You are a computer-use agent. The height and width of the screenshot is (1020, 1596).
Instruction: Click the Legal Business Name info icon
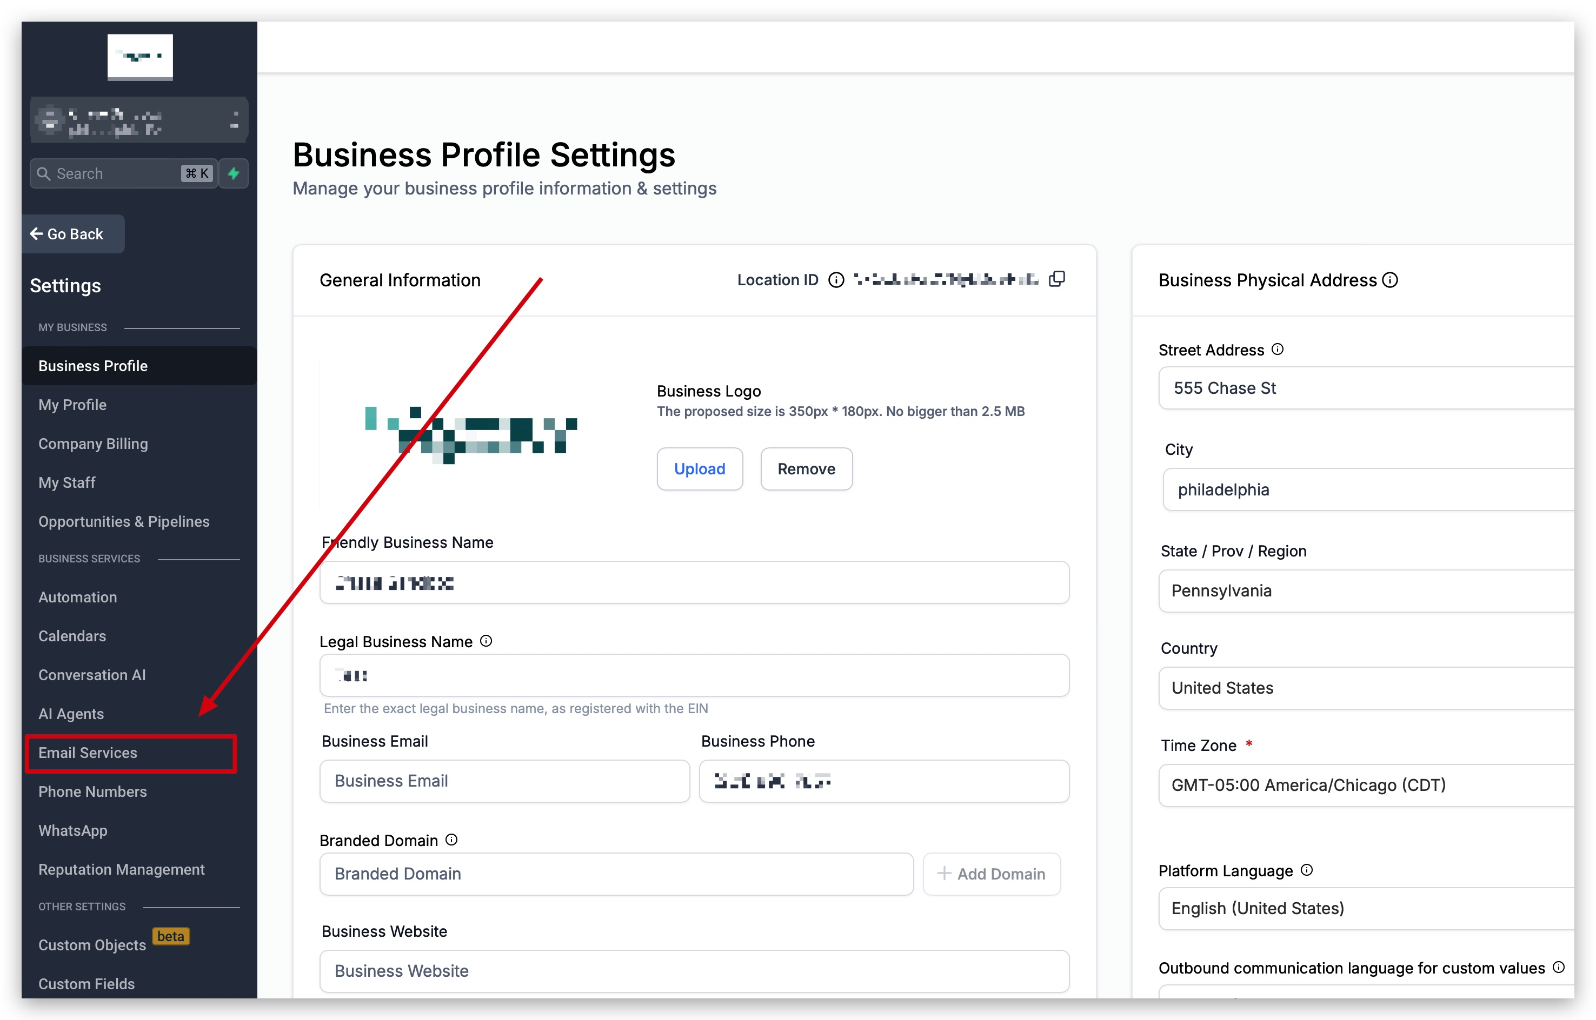pyautogui.click(x=486, y=641)
